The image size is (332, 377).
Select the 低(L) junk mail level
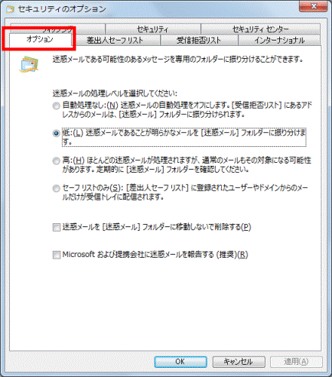point(56,133)
